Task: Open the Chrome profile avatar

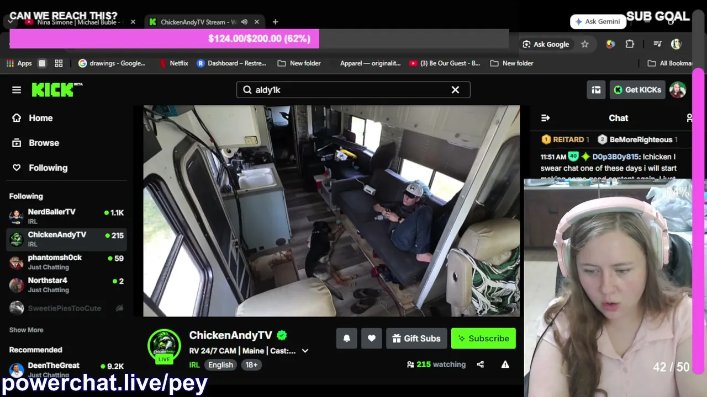Action: tap(676, 44)
